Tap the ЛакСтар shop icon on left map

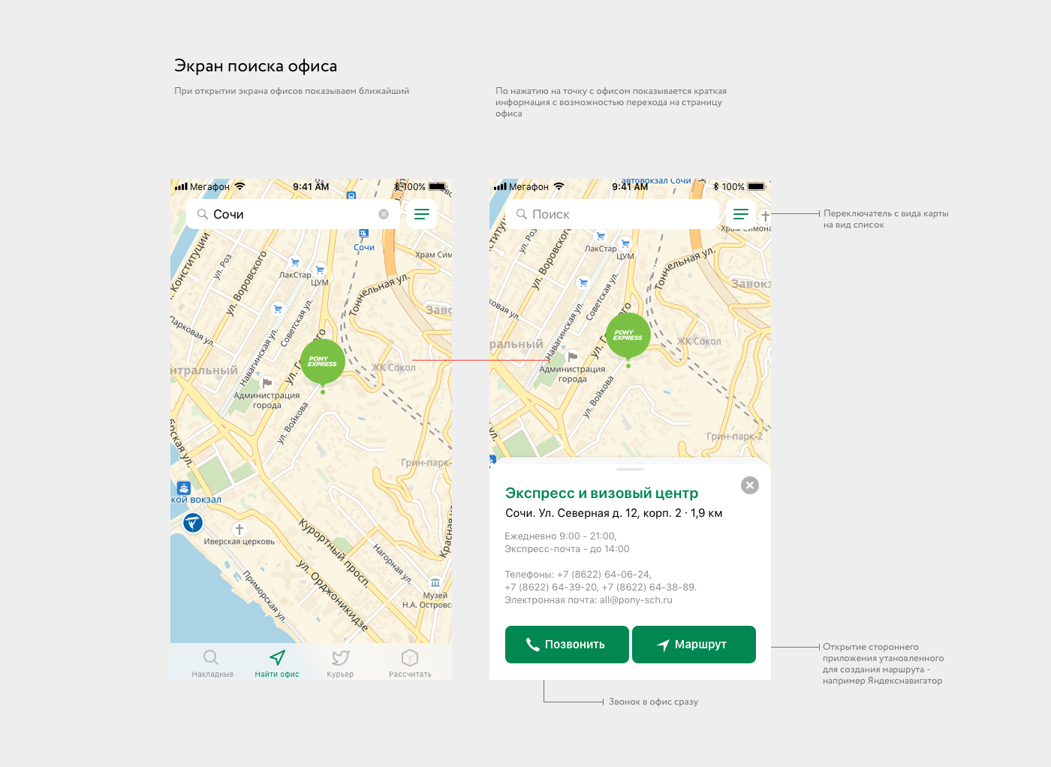(295, 263)
